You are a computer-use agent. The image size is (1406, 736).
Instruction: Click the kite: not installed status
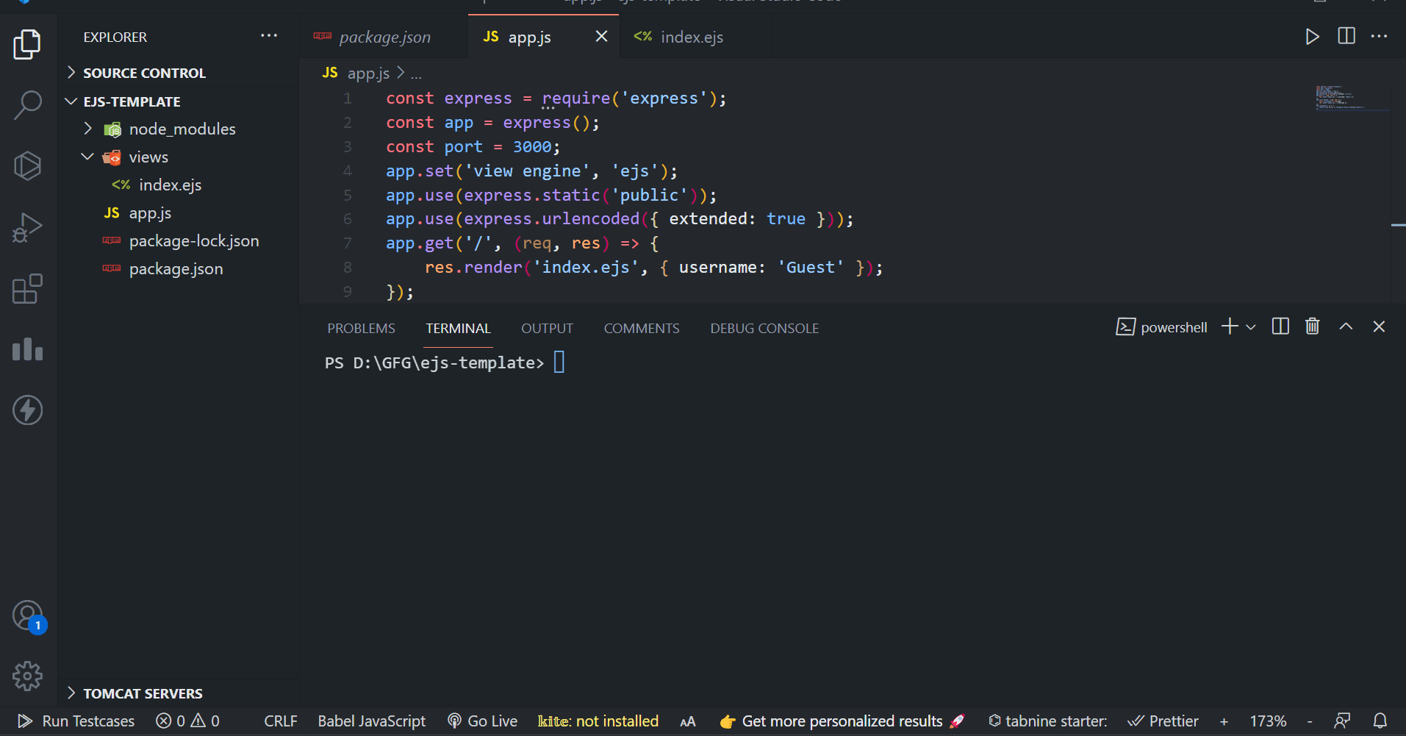tap(598, 721)
